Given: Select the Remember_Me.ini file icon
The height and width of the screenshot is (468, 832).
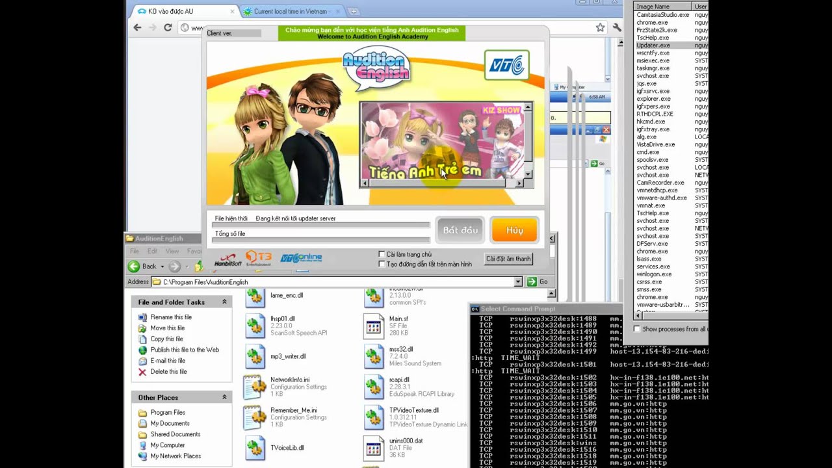Looking at the screenshot, I should [x=255, y=418].
